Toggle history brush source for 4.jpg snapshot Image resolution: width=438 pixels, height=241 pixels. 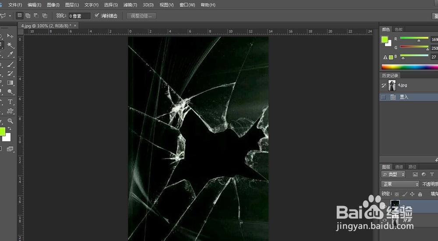tap(384, 86)
